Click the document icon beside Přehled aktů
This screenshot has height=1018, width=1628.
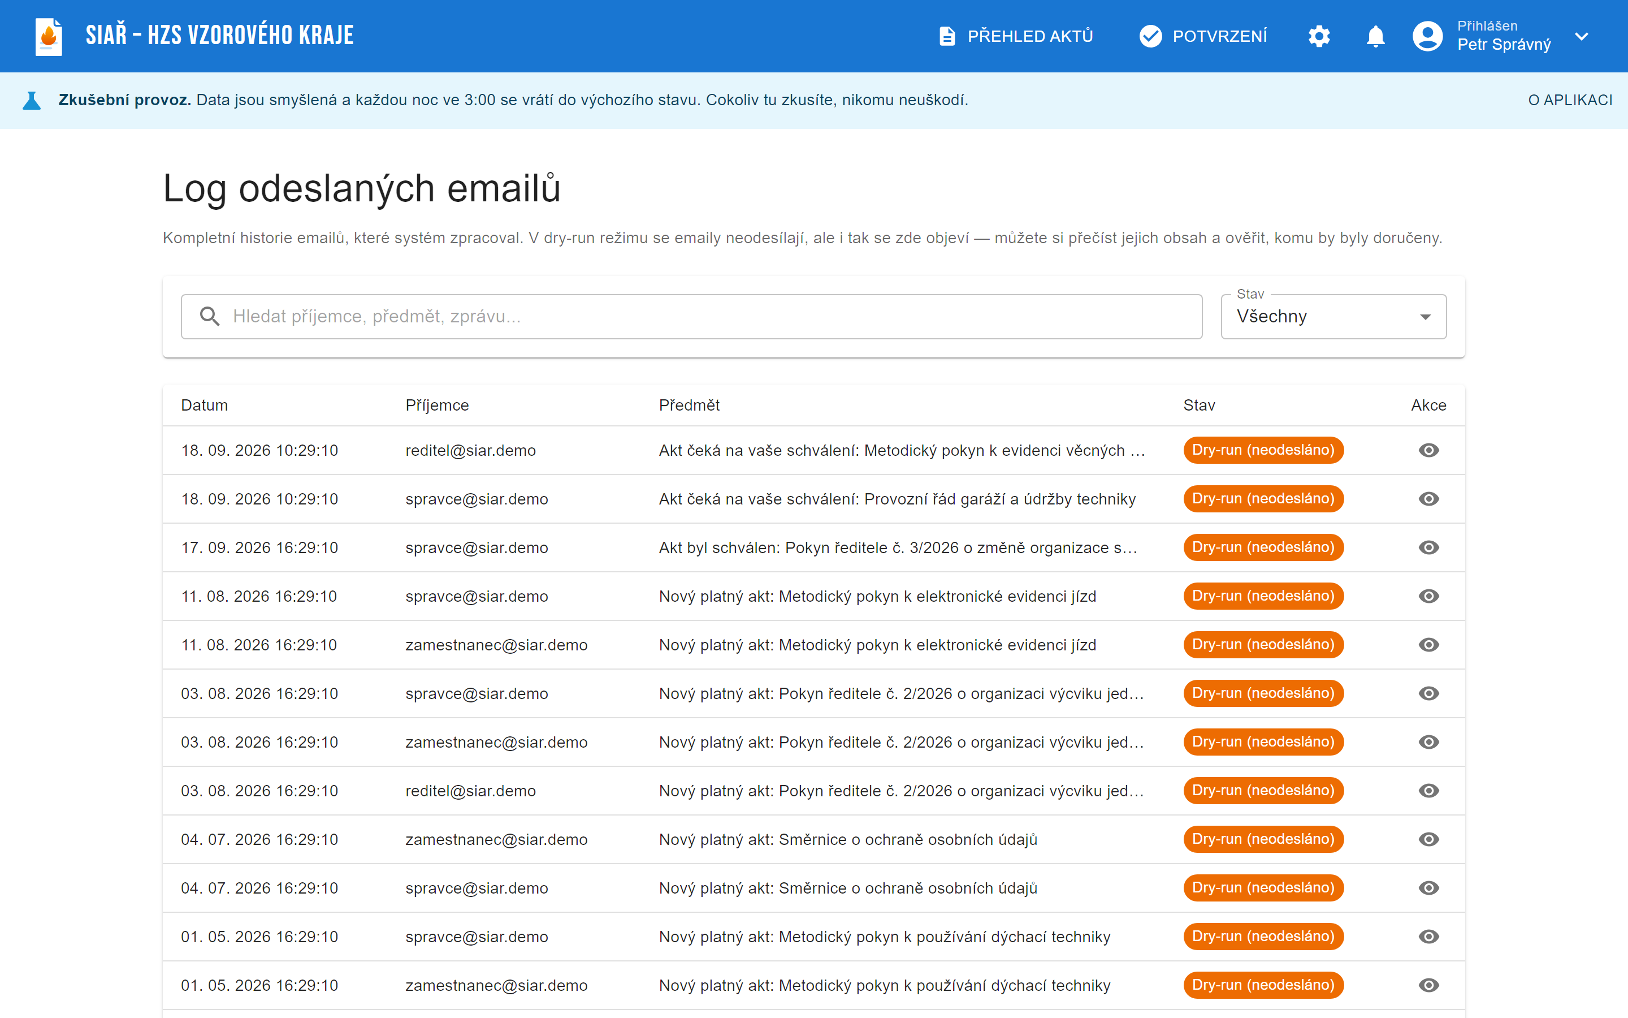pos(946,36)
